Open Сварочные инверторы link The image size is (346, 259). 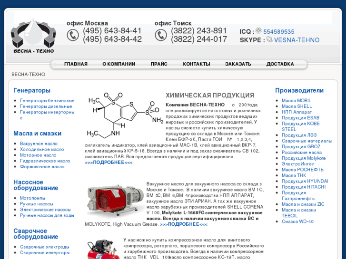[45, 253]
